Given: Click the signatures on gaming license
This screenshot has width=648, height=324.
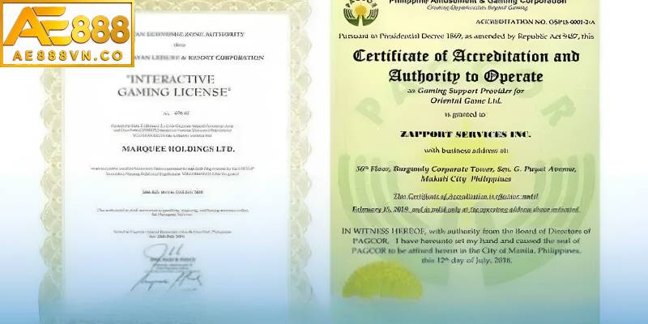Looking at the screenshot, I should 168,269.
